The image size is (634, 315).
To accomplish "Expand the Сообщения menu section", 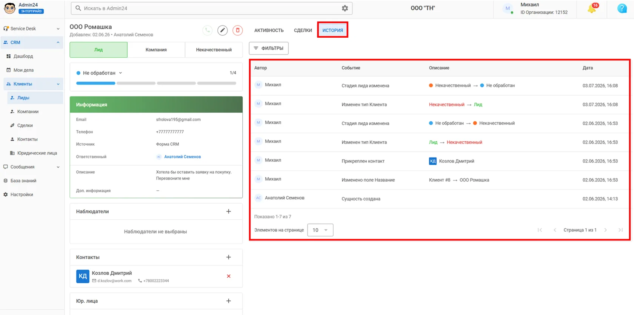I will (x=58, y=167).
